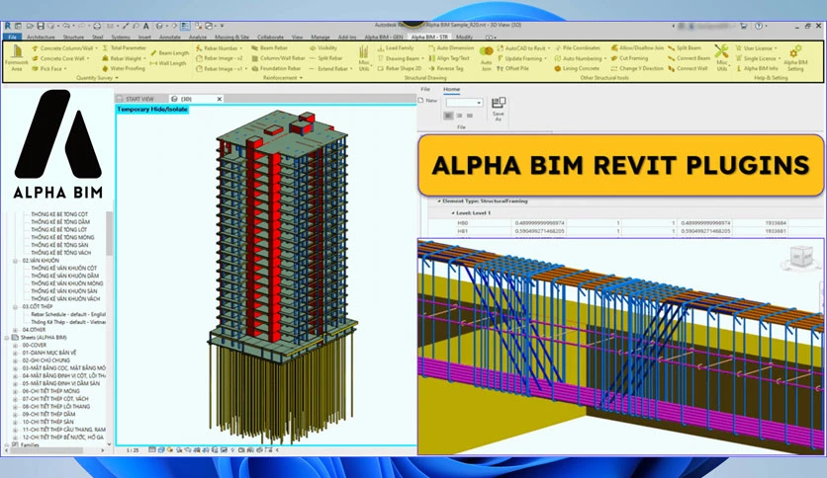Use the Beam Length tool
The width and height of the screenshot is (827, 478).
click(169, 53)
